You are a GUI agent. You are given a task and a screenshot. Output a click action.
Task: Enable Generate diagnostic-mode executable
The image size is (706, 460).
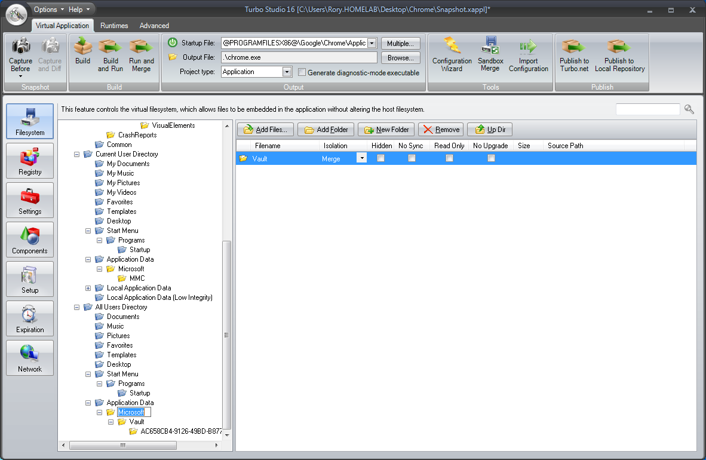tap(302, 72)
